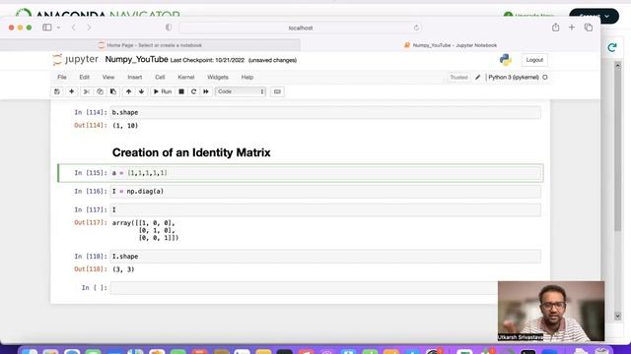Click the Jupyter logo
This screenshot has height=354, width=631.
[x=75, y=59]
